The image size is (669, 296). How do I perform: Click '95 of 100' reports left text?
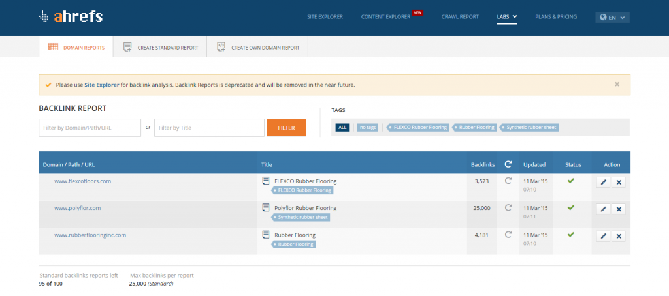click(51, 284)
